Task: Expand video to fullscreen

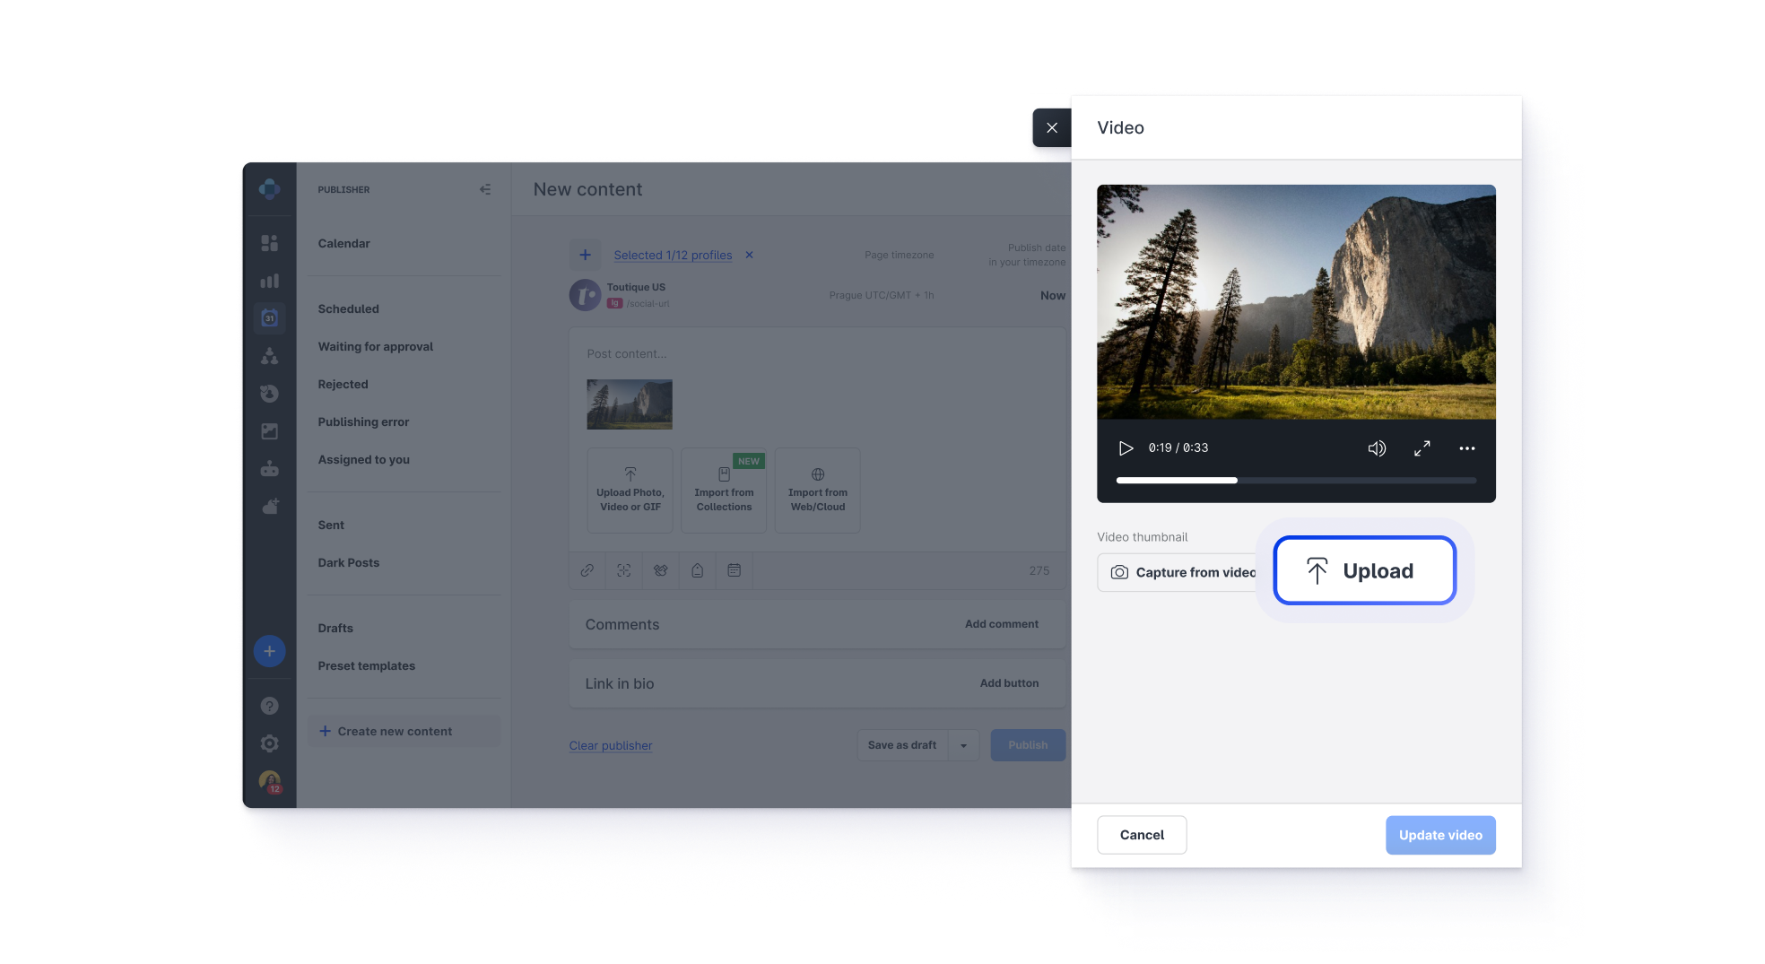Action: [1422, 448]
